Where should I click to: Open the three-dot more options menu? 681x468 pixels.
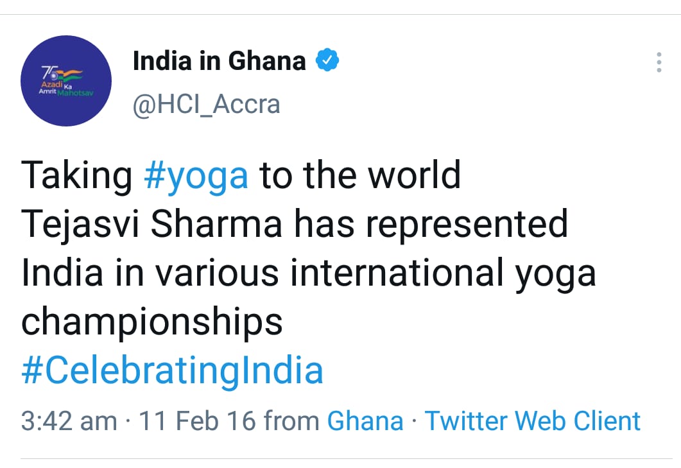pyautogui.click(x=659, y=62)
